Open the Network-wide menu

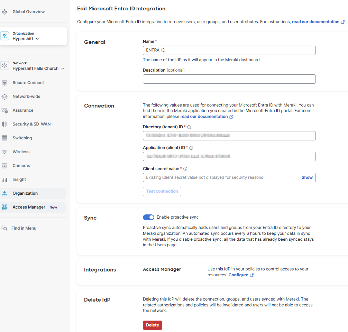pyautogui.click(x=26, y=96)
